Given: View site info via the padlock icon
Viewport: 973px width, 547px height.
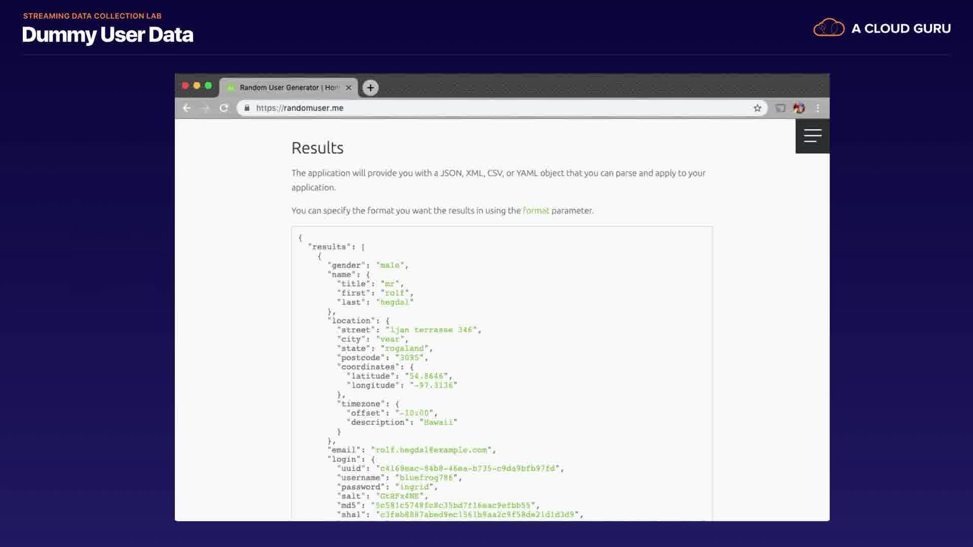Looking at the screenshot, I should tap(247, 108).
